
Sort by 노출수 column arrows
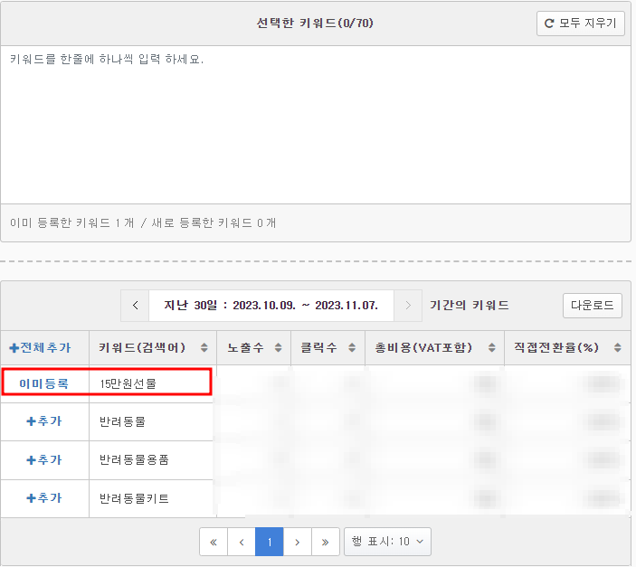279,347
